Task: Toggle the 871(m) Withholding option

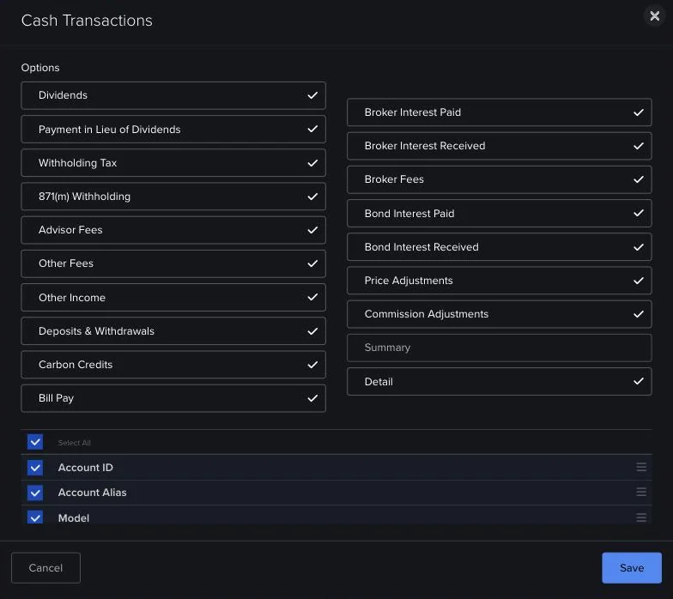Action: click(173, 196)
